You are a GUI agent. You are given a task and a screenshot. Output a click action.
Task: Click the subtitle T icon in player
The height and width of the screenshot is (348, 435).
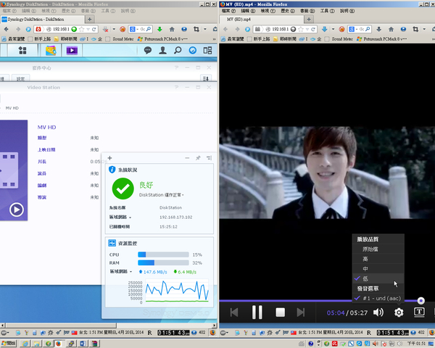(x=419, y=312)
